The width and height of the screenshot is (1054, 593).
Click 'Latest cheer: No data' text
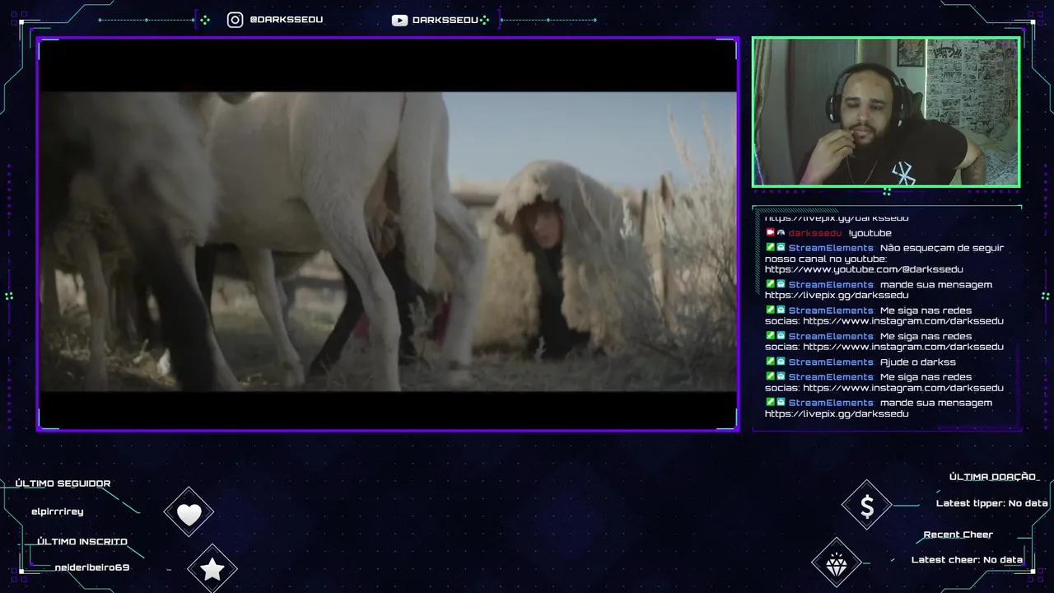click(967, 560)
